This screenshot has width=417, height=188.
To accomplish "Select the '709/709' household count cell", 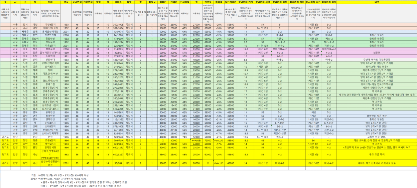I will tap(118, 140).
